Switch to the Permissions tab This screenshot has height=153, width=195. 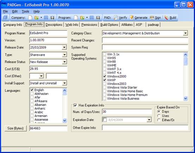coord(89,25)
